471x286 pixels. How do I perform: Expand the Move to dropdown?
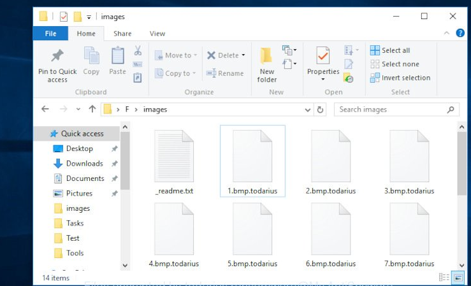(194, 56)
